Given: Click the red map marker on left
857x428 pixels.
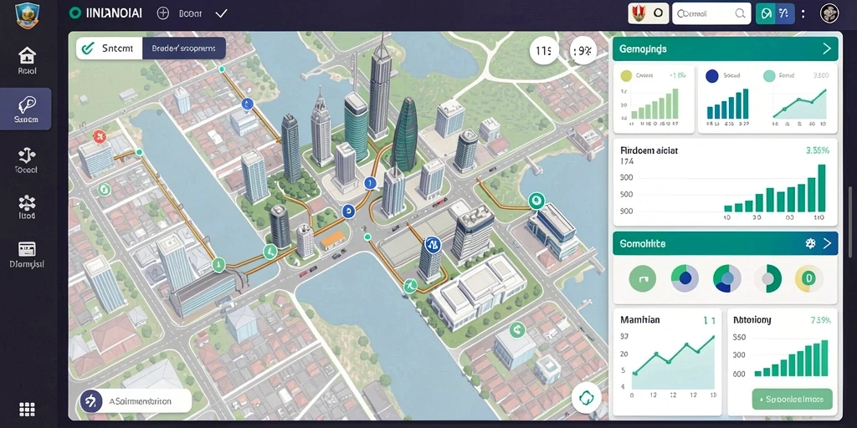Looking at the screenshot, I should pyautogui.click(x=99, y=136).
